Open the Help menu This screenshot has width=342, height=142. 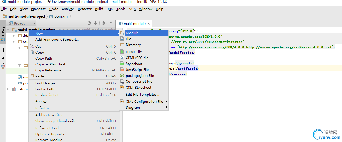pyautogui.click(x=159, y=9)
